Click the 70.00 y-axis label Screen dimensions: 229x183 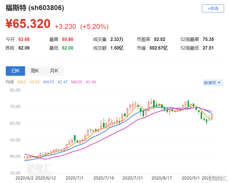[15, 107]
